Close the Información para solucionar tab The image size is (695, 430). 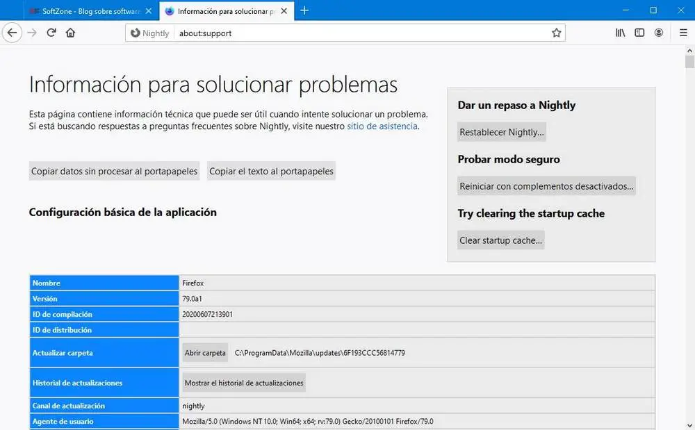284,11
